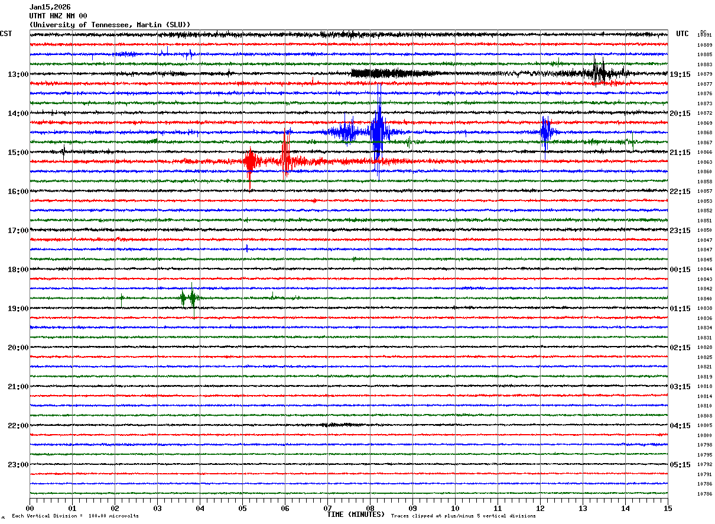Click the large blue seismic burst near minute 08
Viewport: 715px width, 524px height.
[377, 131]
